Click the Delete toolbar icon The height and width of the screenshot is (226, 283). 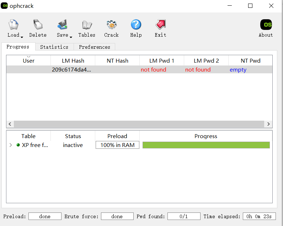coord(38,25)
